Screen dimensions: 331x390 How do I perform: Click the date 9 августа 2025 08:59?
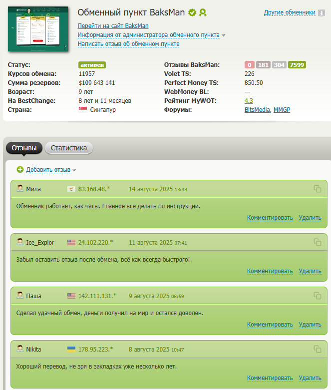[x=156, y=296]
